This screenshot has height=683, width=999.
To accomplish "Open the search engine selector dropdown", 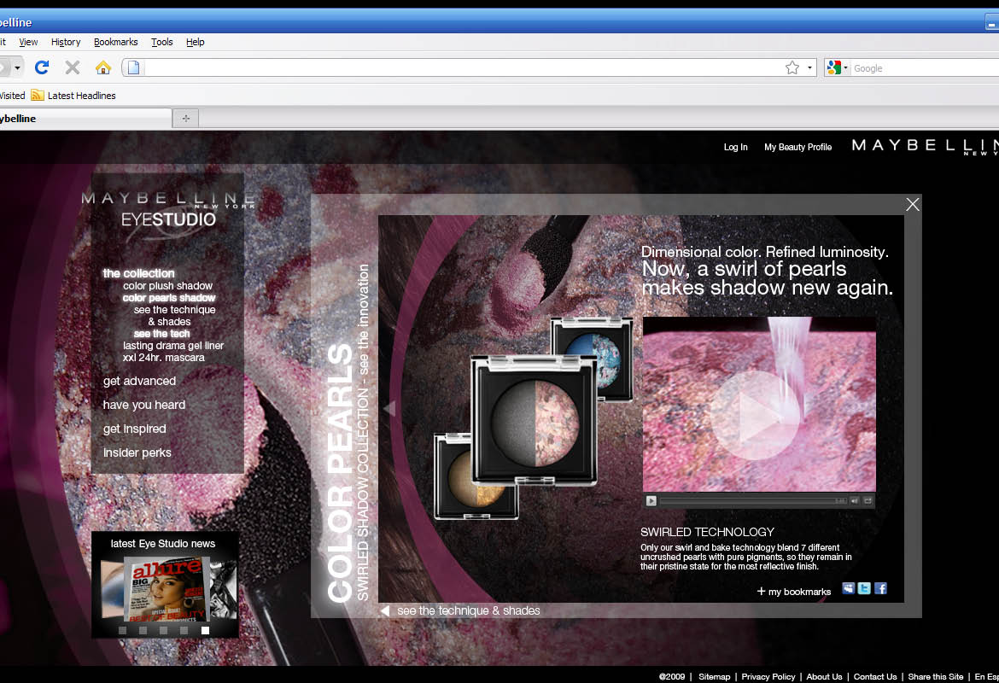I will pos(838,67).
